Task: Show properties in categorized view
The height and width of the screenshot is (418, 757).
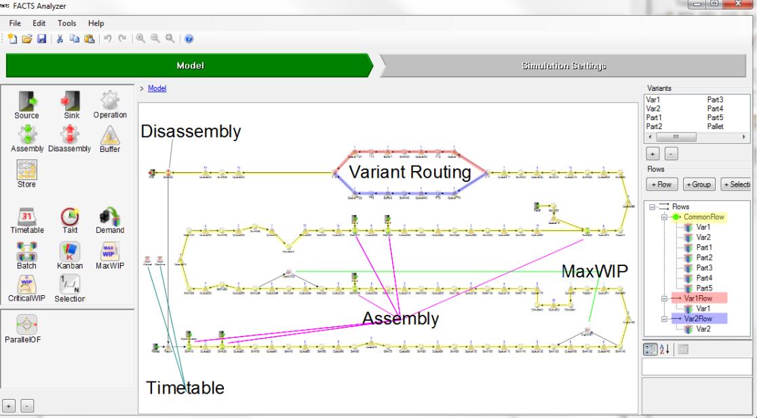Action: (651, 349)
